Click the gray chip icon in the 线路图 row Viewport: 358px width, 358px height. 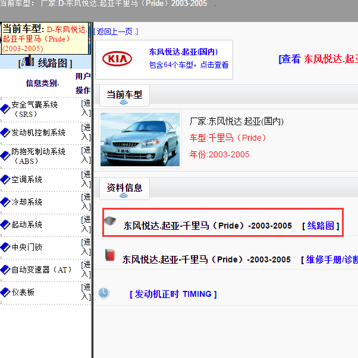pos(110,221)
